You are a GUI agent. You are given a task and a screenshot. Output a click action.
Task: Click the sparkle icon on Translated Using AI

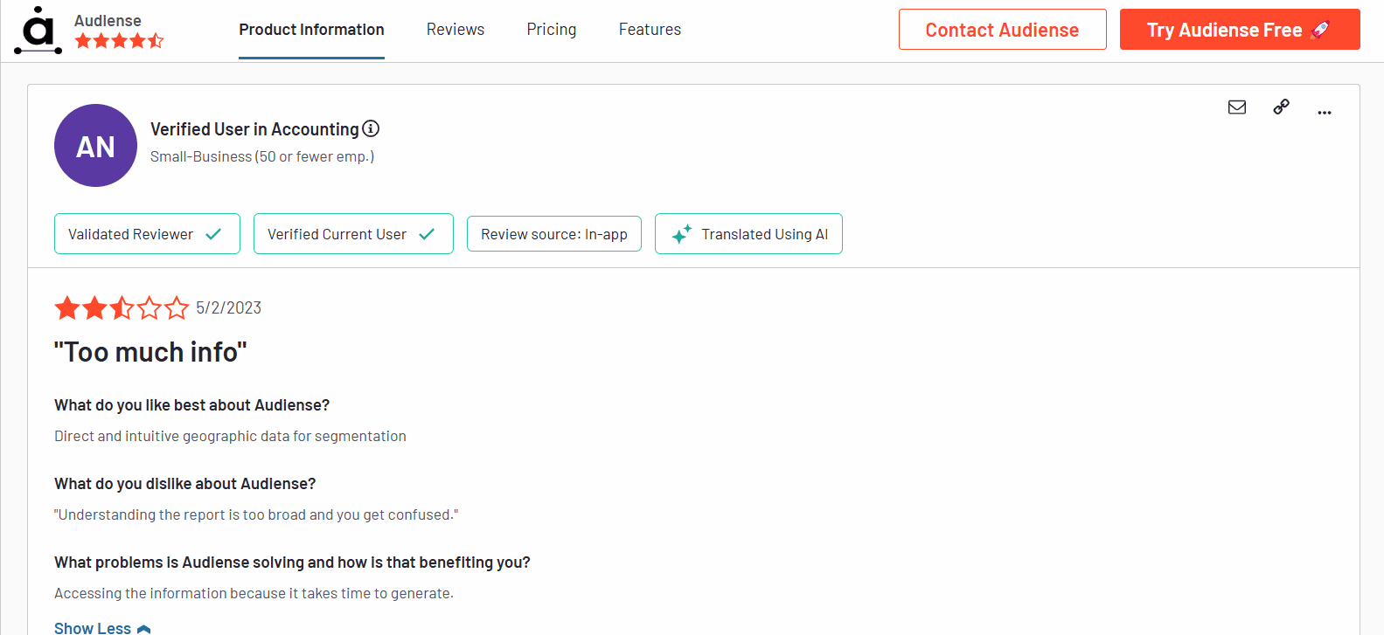point(682,234)
